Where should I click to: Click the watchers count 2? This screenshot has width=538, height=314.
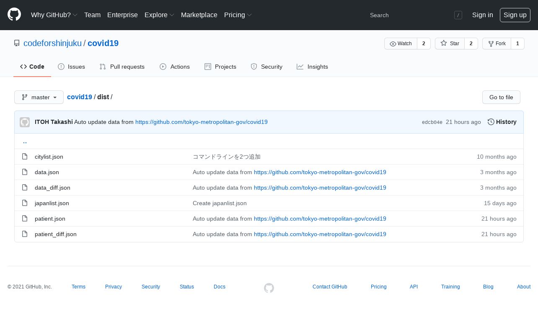coord(424,44)
